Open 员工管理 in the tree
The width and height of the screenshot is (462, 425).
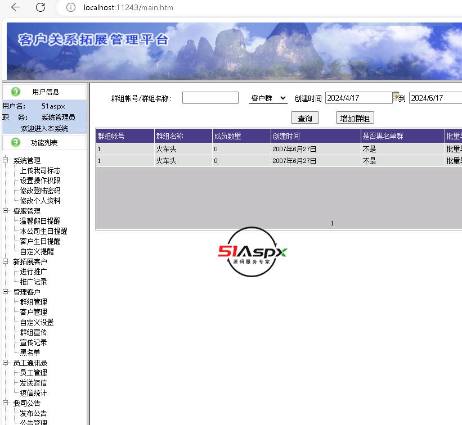click(x=33, y=373)
